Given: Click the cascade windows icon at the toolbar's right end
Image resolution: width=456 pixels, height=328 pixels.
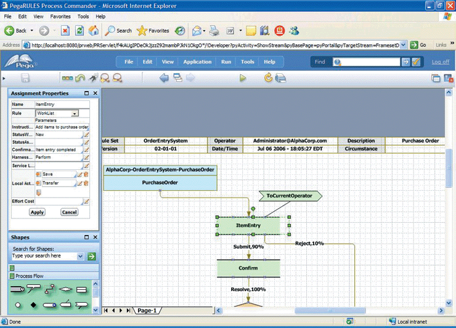Looking at the screenshot, I should tap(436, 78).
